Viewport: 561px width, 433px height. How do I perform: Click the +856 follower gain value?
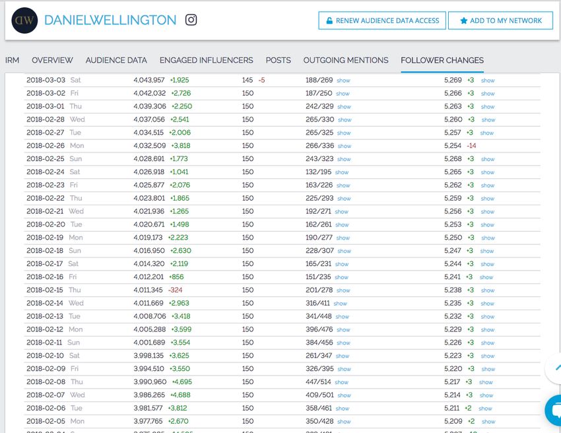176,277
